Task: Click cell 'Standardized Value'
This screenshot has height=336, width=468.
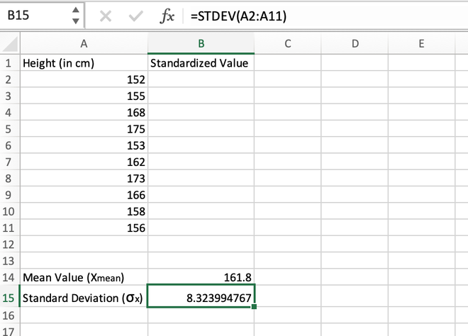Action: point(201,63)
